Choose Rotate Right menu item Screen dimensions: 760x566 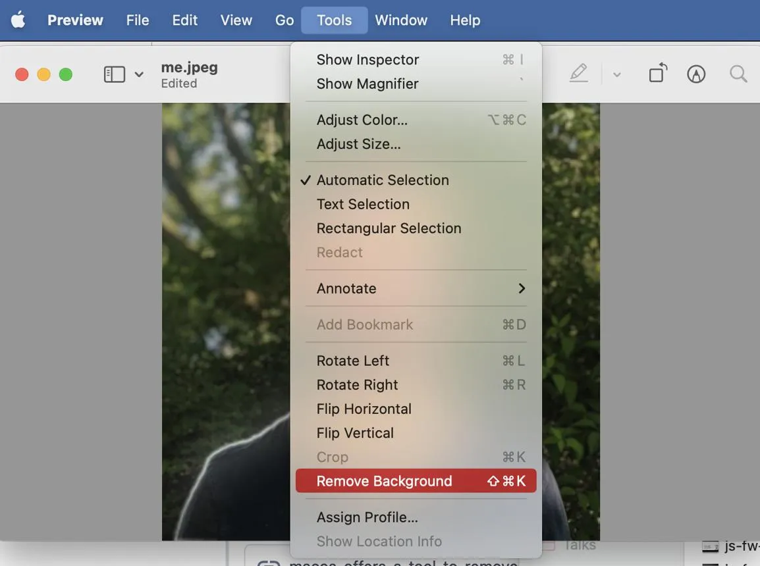click(416, 385)
